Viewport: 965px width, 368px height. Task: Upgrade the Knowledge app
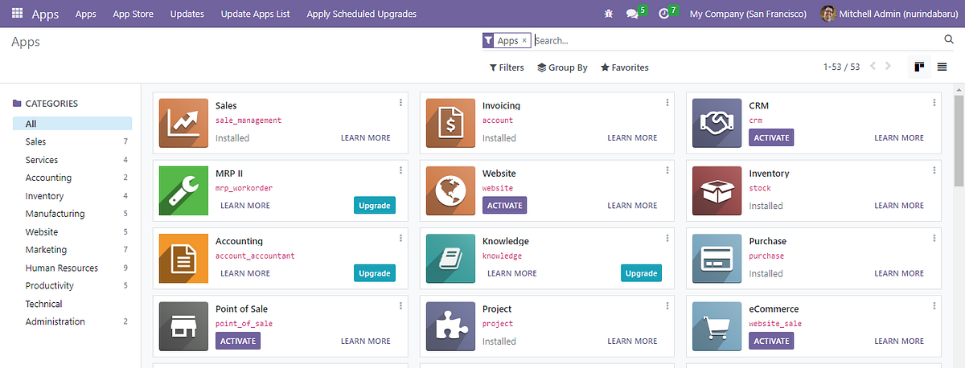(x=642, y=273)
